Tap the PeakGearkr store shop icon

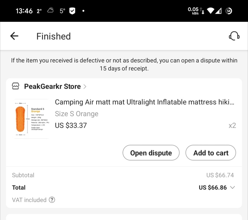pos(15,86)
